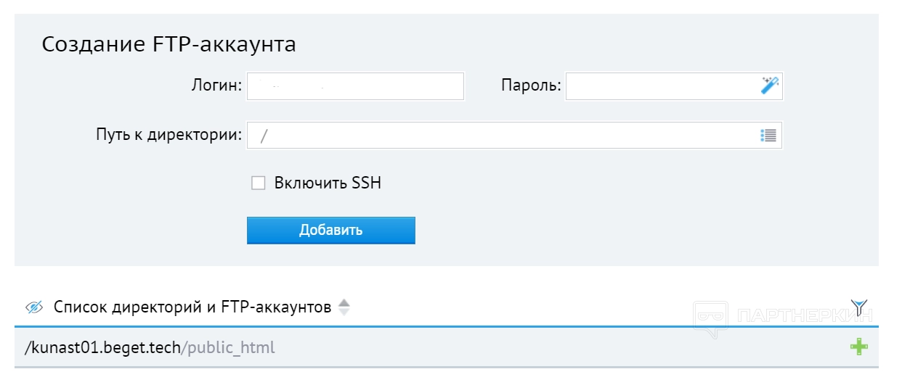Sort the list with the down arrow
This screenshot has width=910, height=377.
(344, 312)
